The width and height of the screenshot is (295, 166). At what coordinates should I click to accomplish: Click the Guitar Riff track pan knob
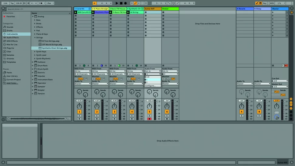tap(149, 106)
